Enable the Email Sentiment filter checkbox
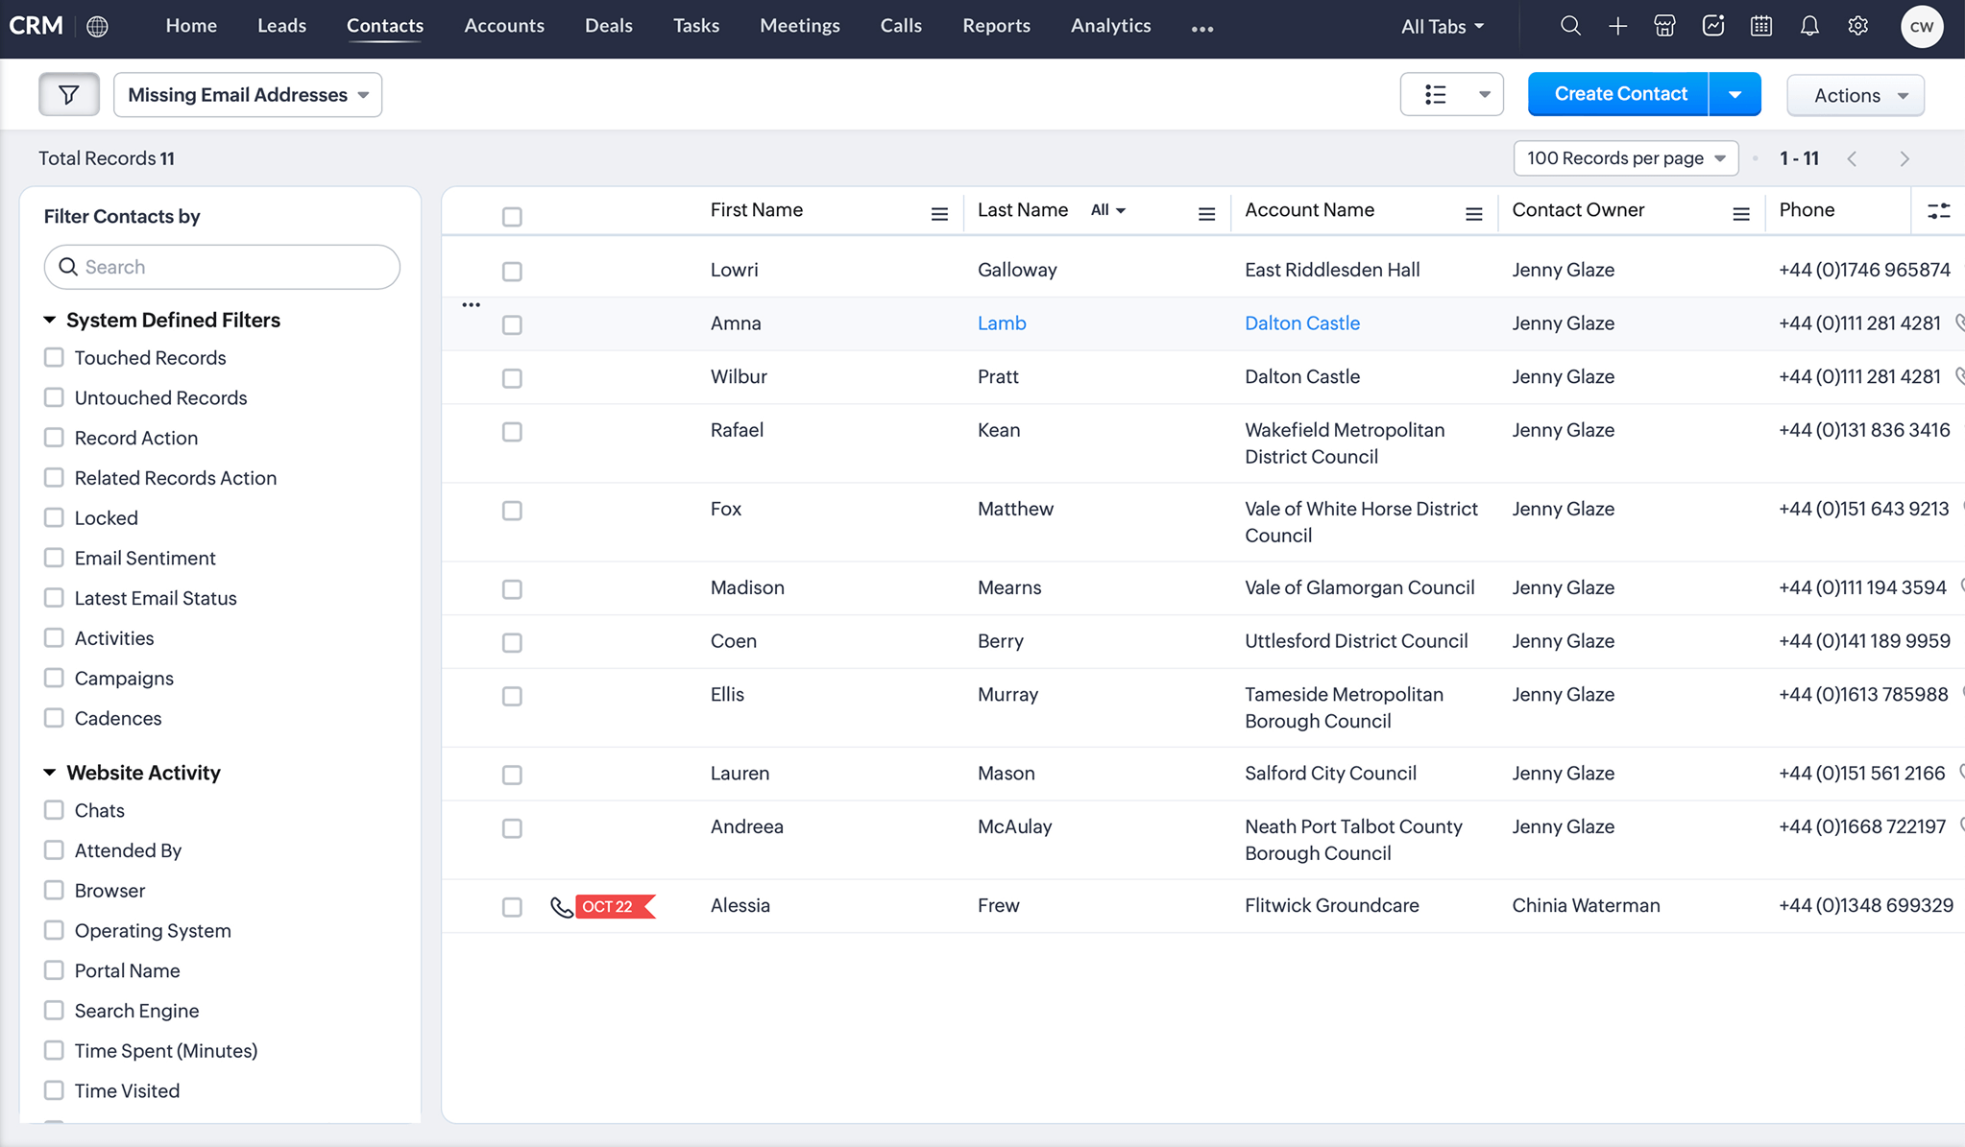 pyautogui.click(x=54, y=558)
